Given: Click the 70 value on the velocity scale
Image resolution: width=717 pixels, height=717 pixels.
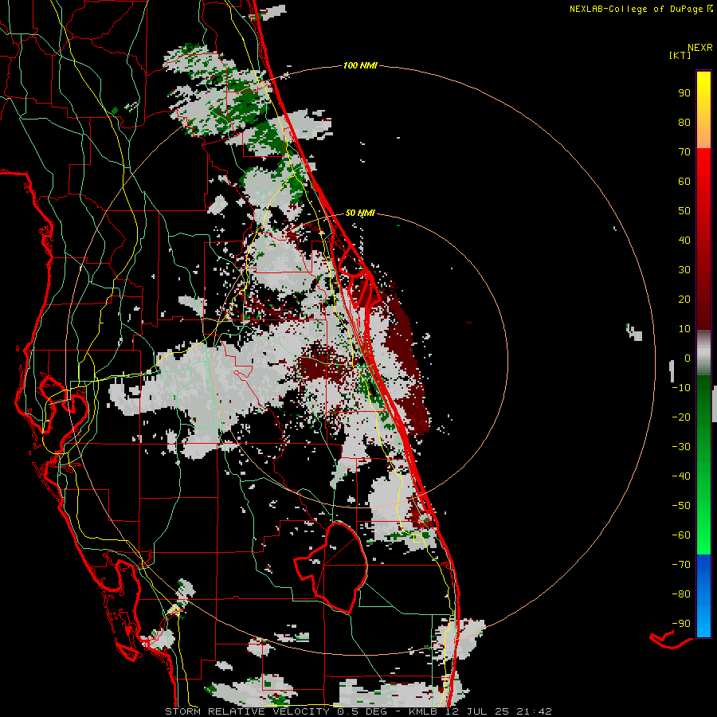Looking at the screenshot, I should click(x=684, y=152).
